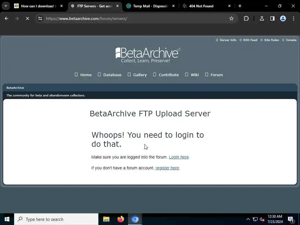Show hidden system tray icons
This screenshot has width=300, height=225.
click(248, 219)
